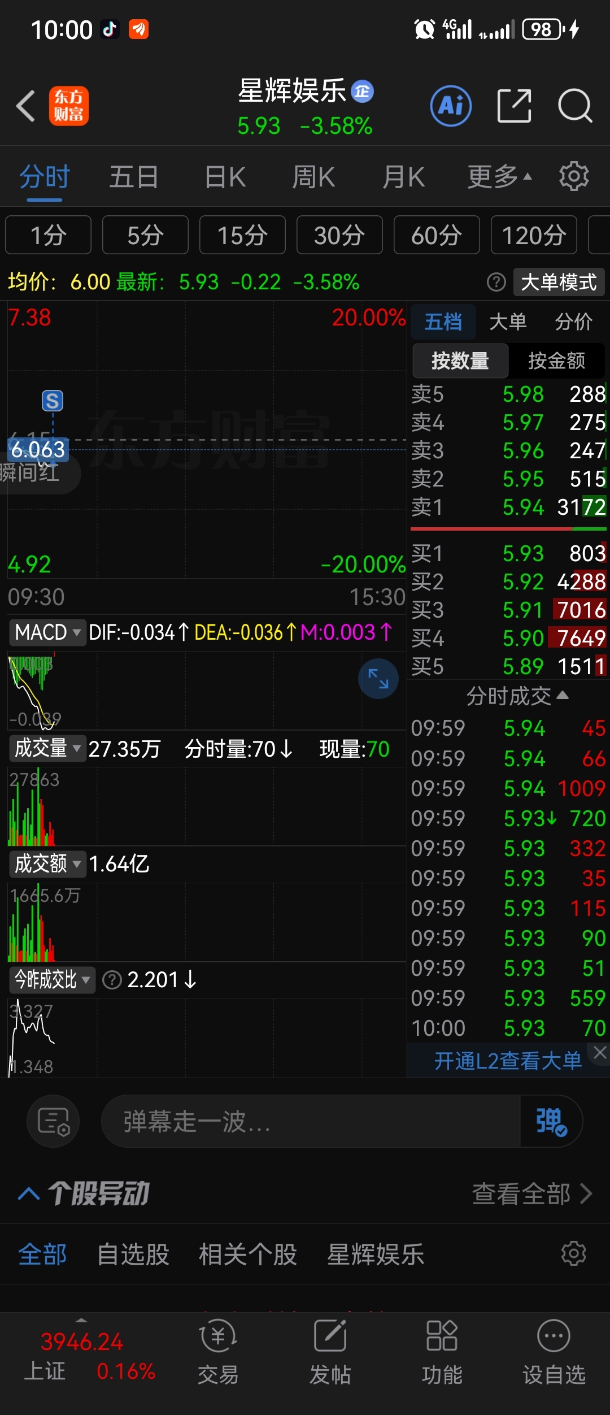
Task: Switch to 大单 tab
Action: coord(508,322)
